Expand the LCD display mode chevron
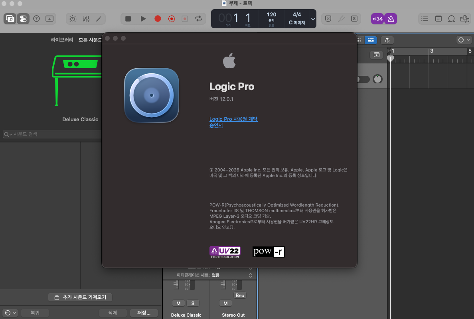 (313, 19)
